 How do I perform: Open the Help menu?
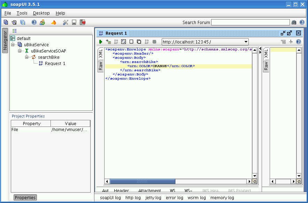tap(60, 13)
